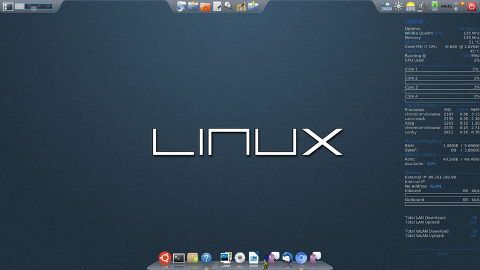Open Thunderbird mail from the dock
Screen dimensions: 480x270
click(x=287, y=258)
